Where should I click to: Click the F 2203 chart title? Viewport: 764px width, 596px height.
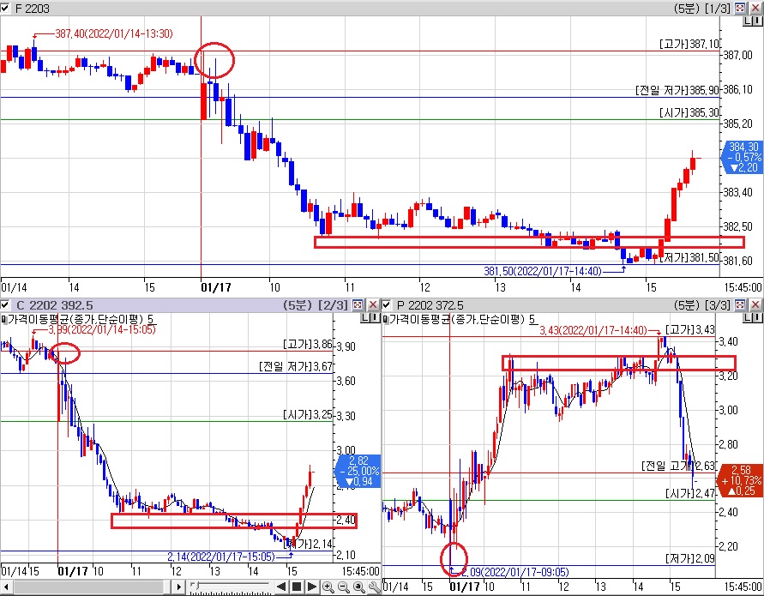click(x=33, y=9)
